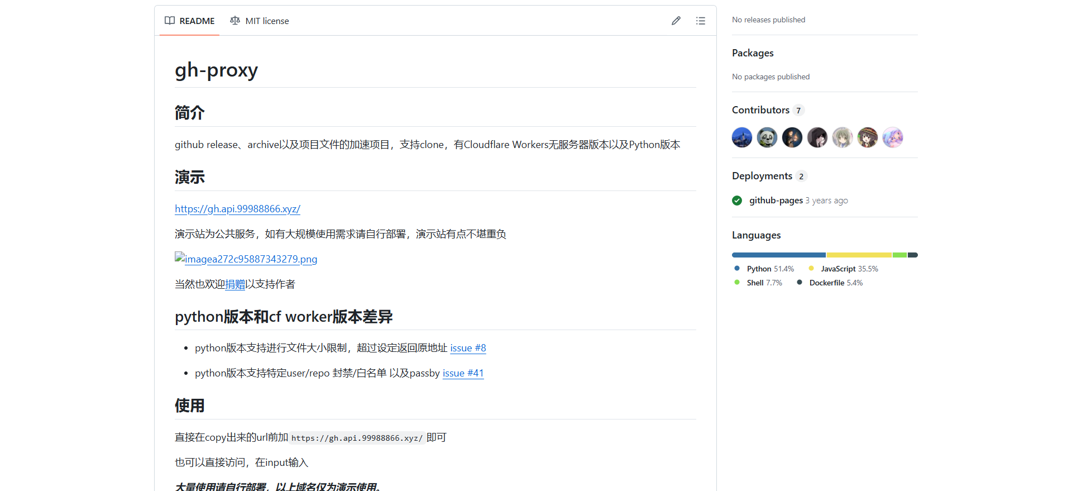
Task: Open the Contributors heading link
Action: click(760, 110)
